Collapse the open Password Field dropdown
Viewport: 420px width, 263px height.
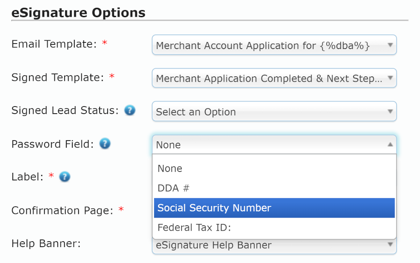click(274, 144)
